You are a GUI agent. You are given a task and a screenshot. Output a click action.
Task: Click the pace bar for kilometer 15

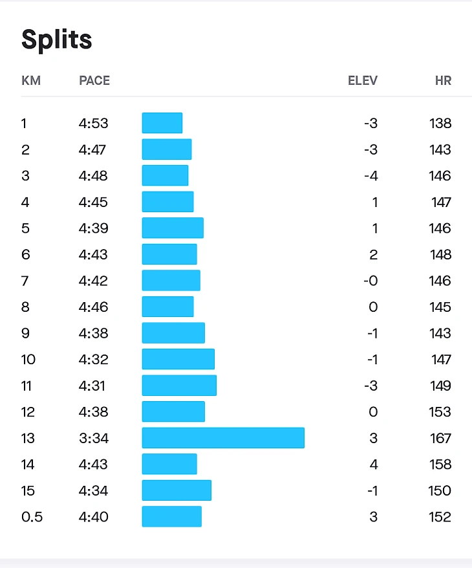point(177,490)
